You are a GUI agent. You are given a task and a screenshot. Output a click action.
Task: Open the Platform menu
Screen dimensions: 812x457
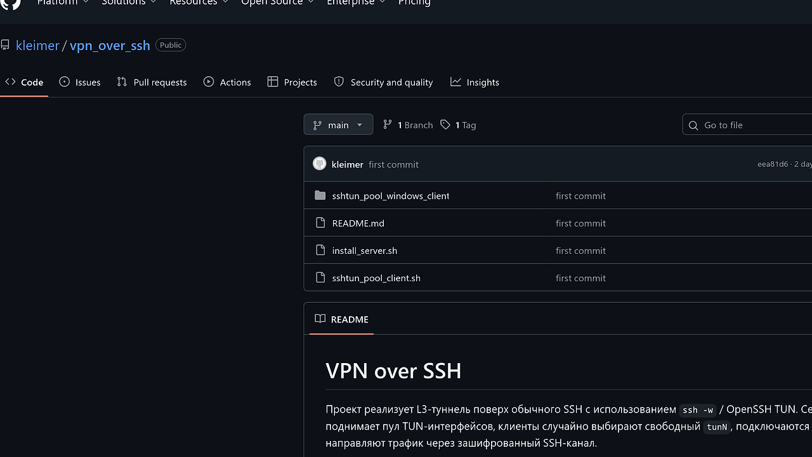63,3
